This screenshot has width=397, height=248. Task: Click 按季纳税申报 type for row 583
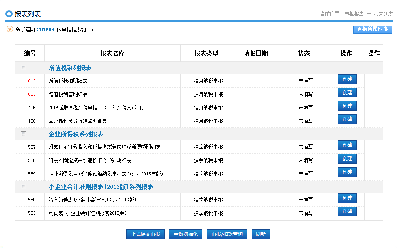click(208, 213)
